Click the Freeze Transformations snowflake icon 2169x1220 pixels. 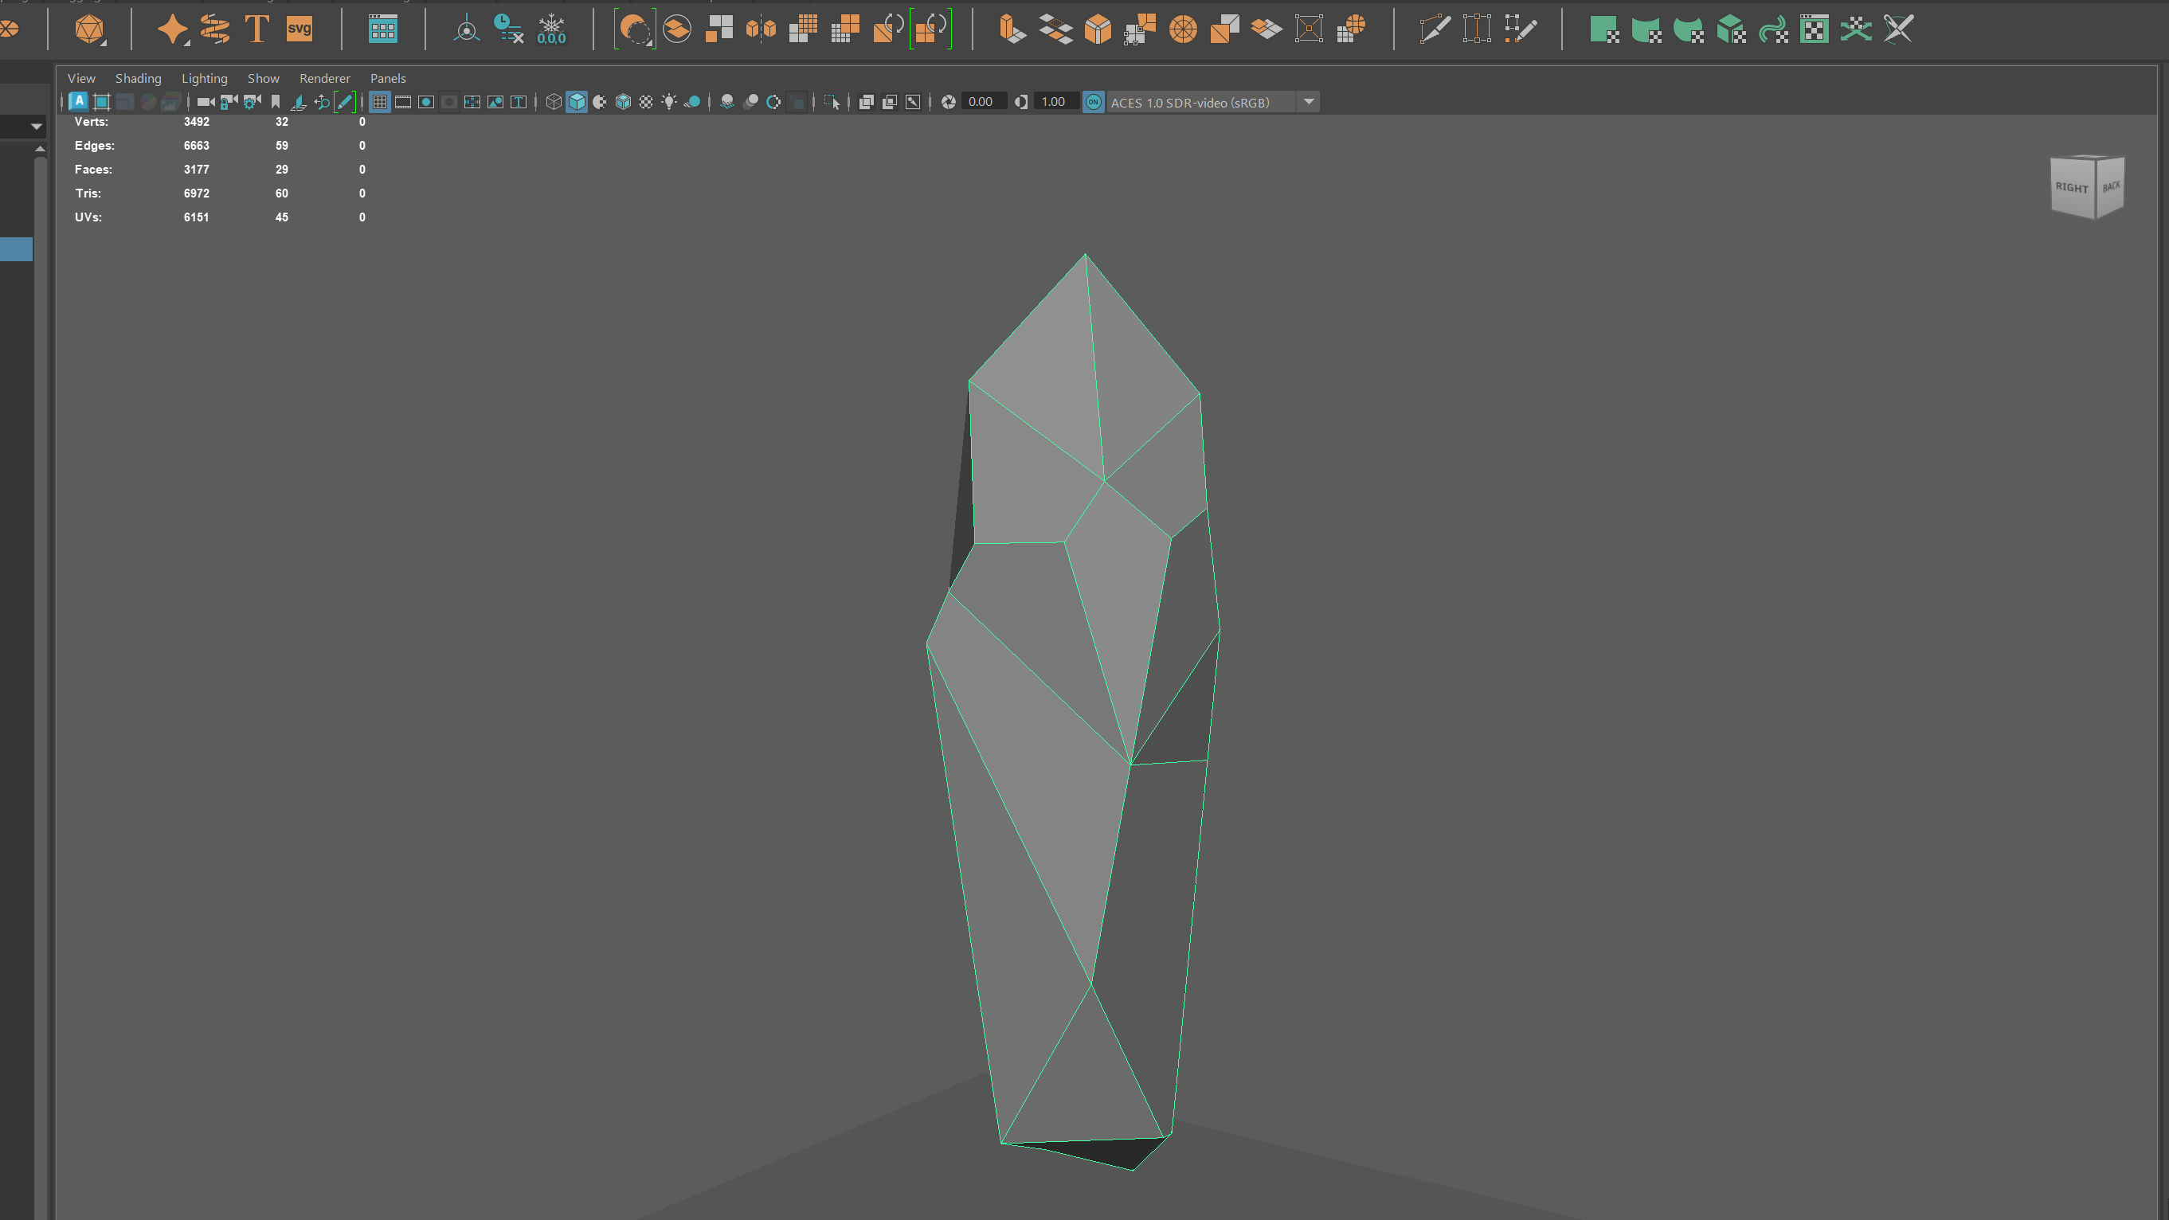pyautogui.click(x=551, y=29)
